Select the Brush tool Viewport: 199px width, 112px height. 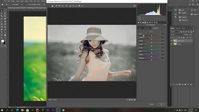click(x=2, y=21)
